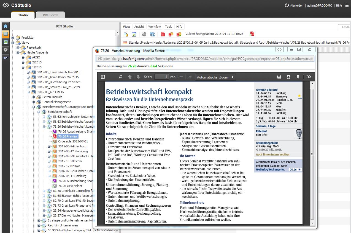This screenshot has width=351, height=233.
Task: Click the page number input field
Action: [161, 77]
